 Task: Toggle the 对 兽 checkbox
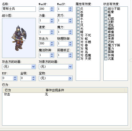pyautogui.click(x=78, y=45)
